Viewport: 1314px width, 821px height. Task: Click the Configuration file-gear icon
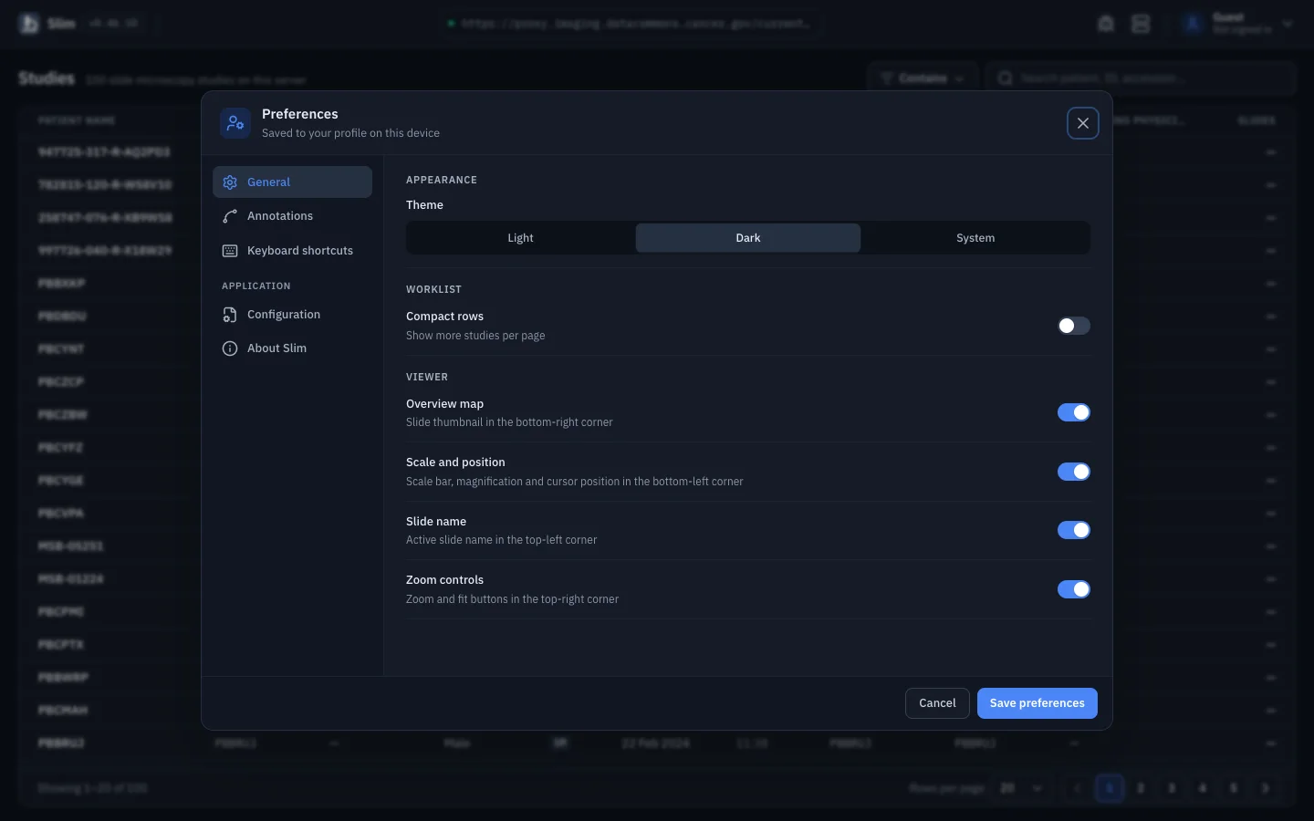point(230,315)
